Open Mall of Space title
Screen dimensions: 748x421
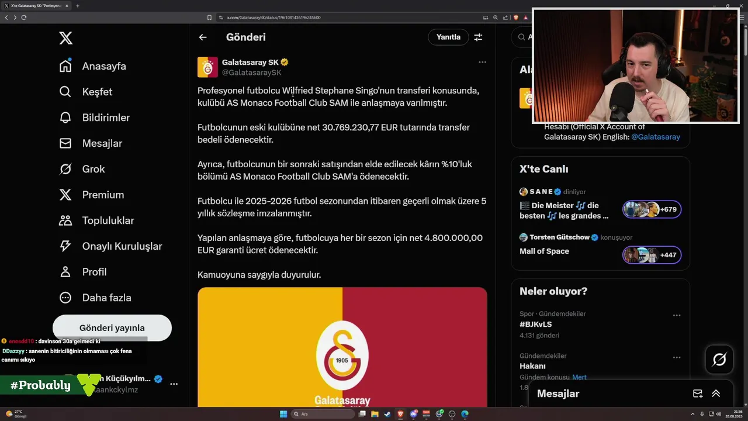click(544, 251)
